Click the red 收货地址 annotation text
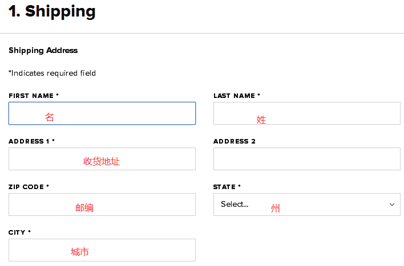404x266 pixels. click(102, 162)
